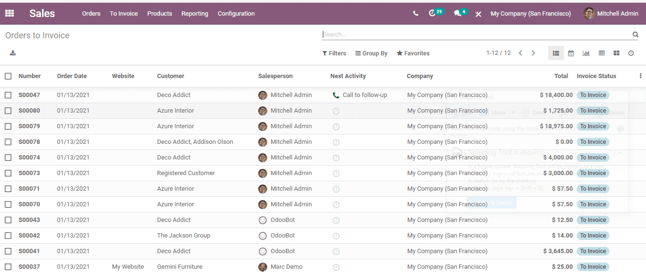Open Mitchell Admin user menu

coord(611,13)
